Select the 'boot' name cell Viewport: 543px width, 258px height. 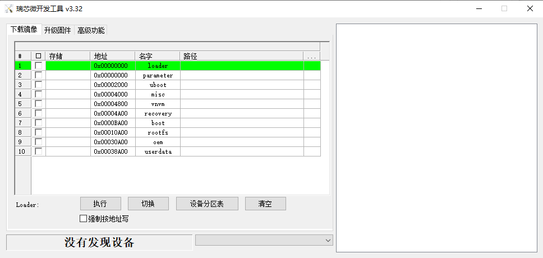[x=158, y=123]
